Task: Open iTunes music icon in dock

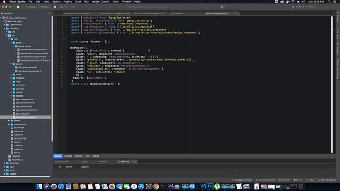Action: pos(134,186)
